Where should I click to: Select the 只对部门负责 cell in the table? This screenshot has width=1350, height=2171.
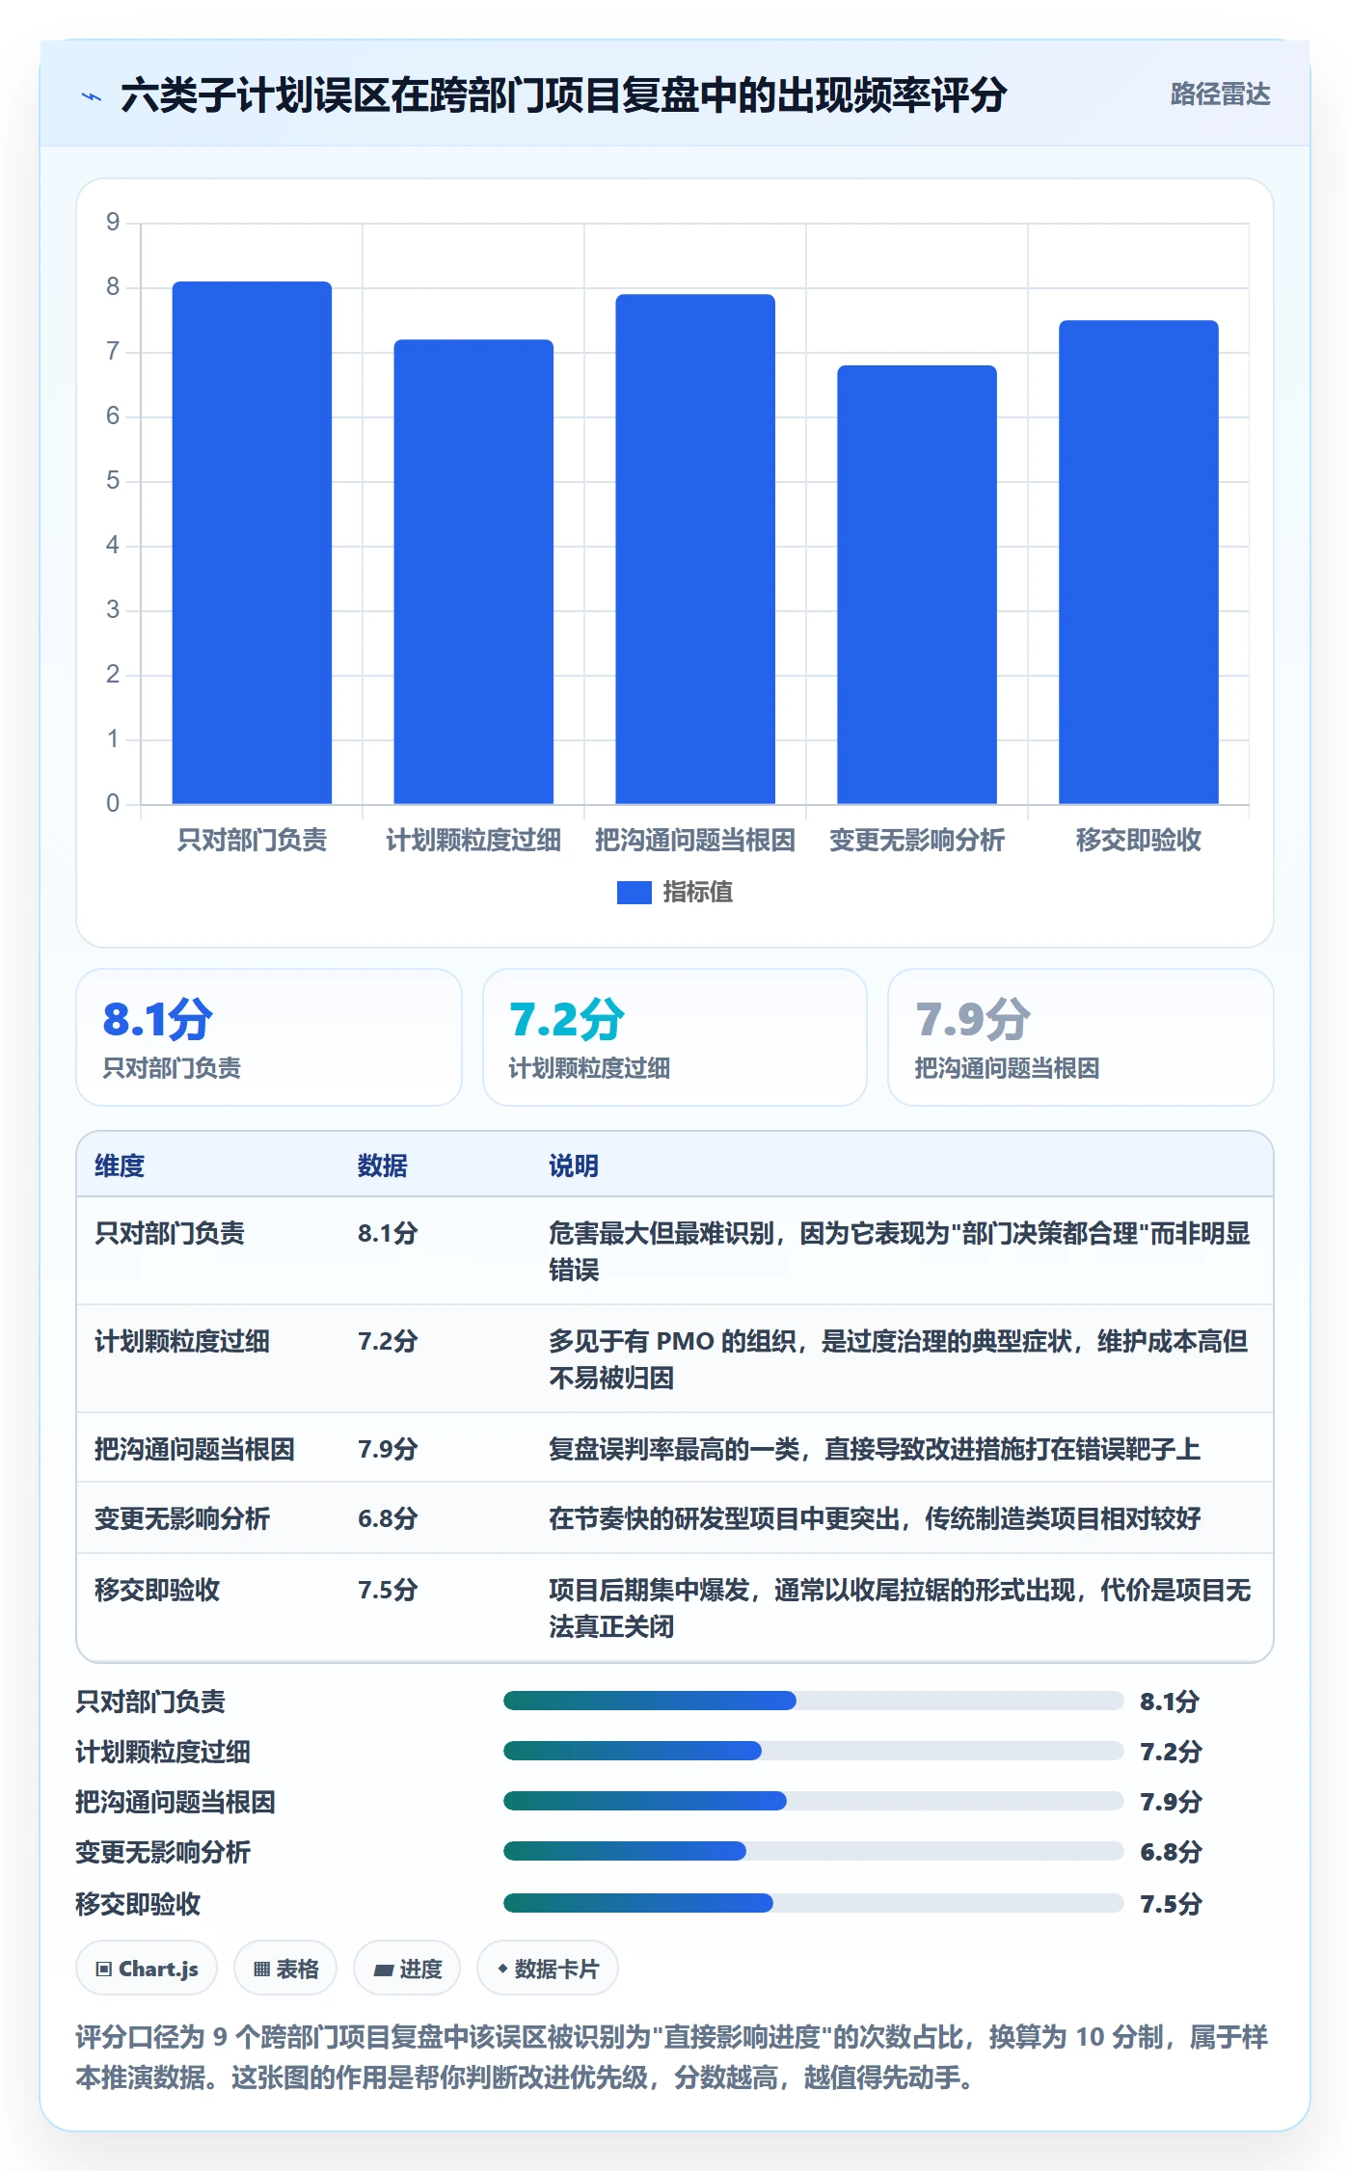pyautogui.click(x=170, y=1233)
